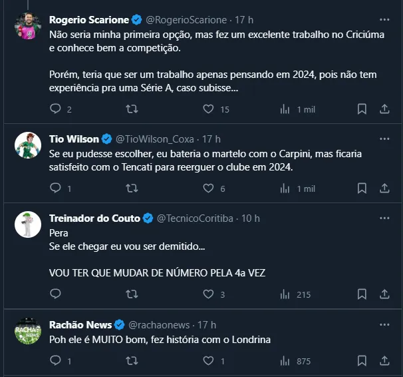Image resolution: width=403 pixels, height=377 pixels.
Task: Open Tio Wilson's profile name link
Action: (x=74, y=139)
